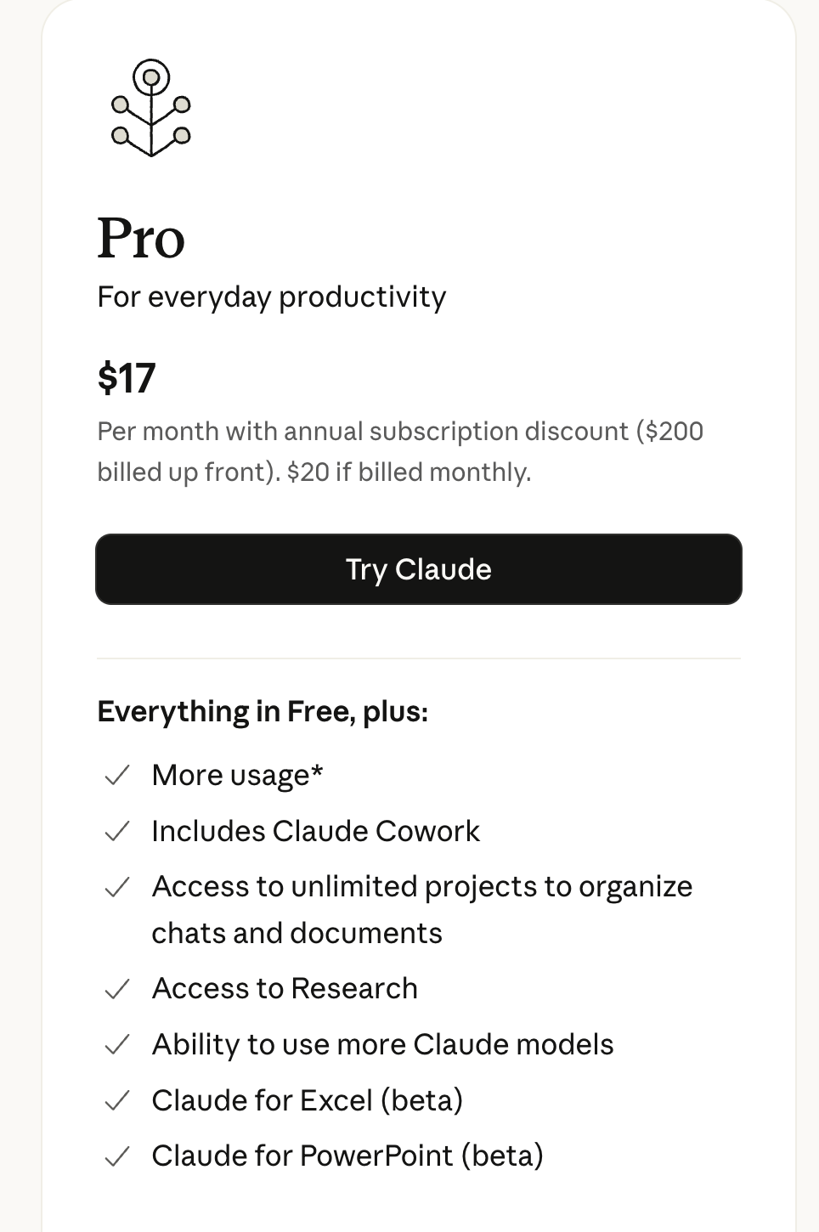Viewport: 819px width, 1232px height.
Task: Click the checkmark beside Includes Claude Cowork
Action: pyautogui.click(x=116, y=831)
